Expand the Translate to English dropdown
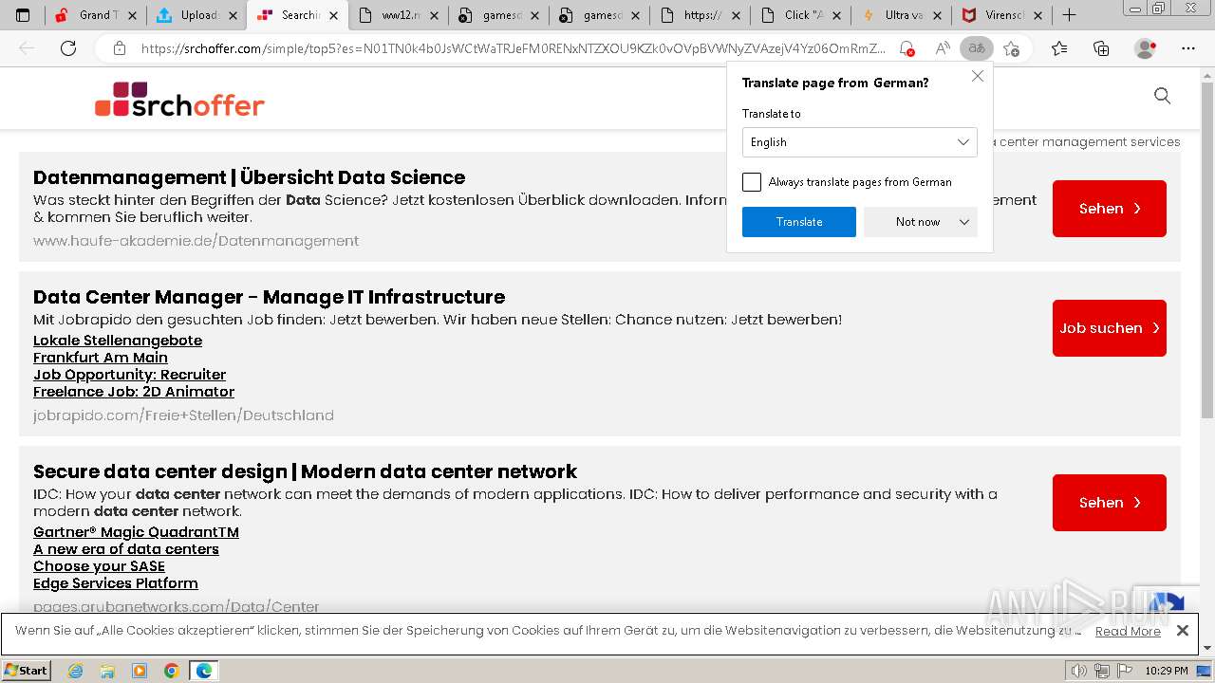 click(x=860, y=142)
